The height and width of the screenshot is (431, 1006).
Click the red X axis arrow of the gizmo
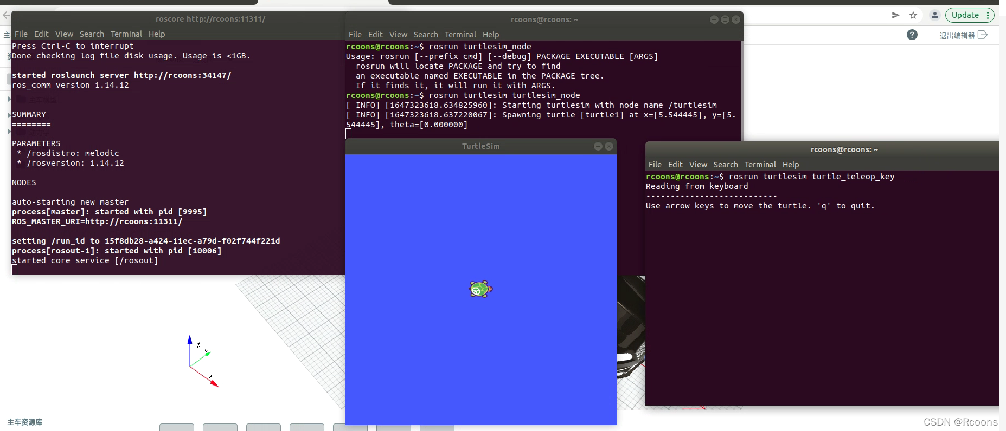coord(214,383)
